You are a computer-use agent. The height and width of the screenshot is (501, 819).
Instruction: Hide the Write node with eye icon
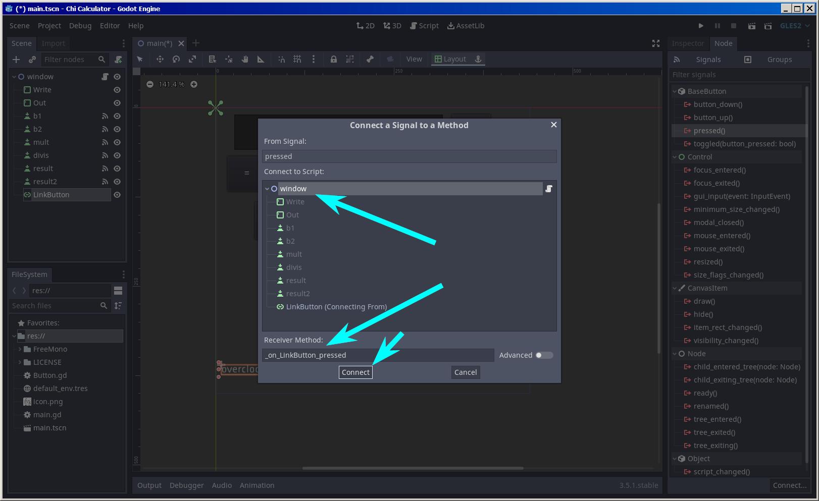(x=117, y=90)
